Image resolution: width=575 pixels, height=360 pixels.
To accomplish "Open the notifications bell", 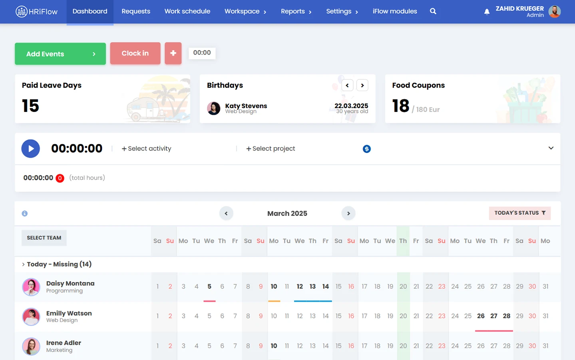I will tap(486, 12).
